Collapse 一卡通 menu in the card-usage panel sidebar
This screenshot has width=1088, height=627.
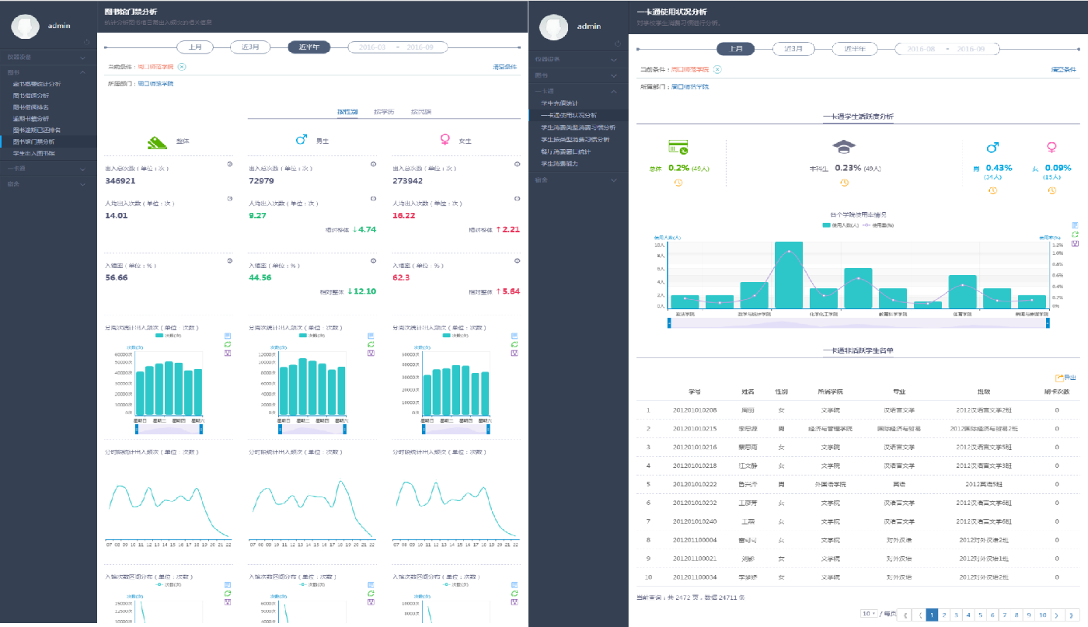[x=578, y=91]
